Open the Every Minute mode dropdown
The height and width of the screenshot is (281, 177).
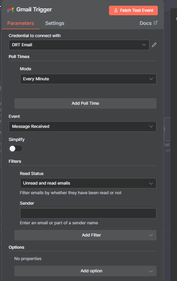88,79
